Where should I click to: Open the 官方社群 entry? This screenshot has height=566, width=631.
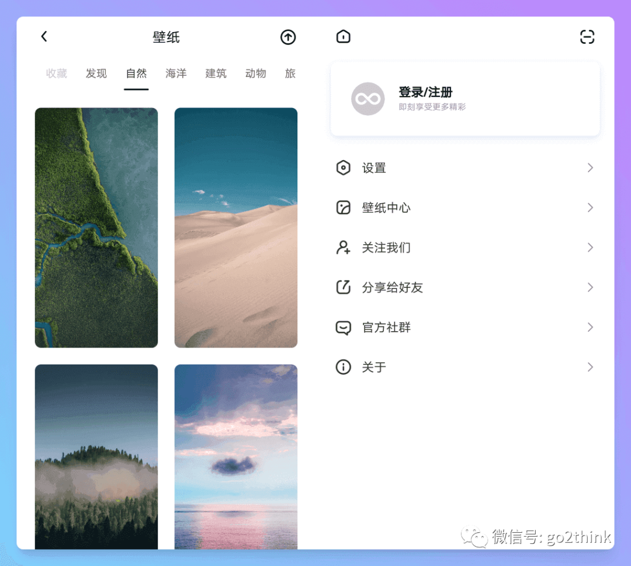pos(465,327)
